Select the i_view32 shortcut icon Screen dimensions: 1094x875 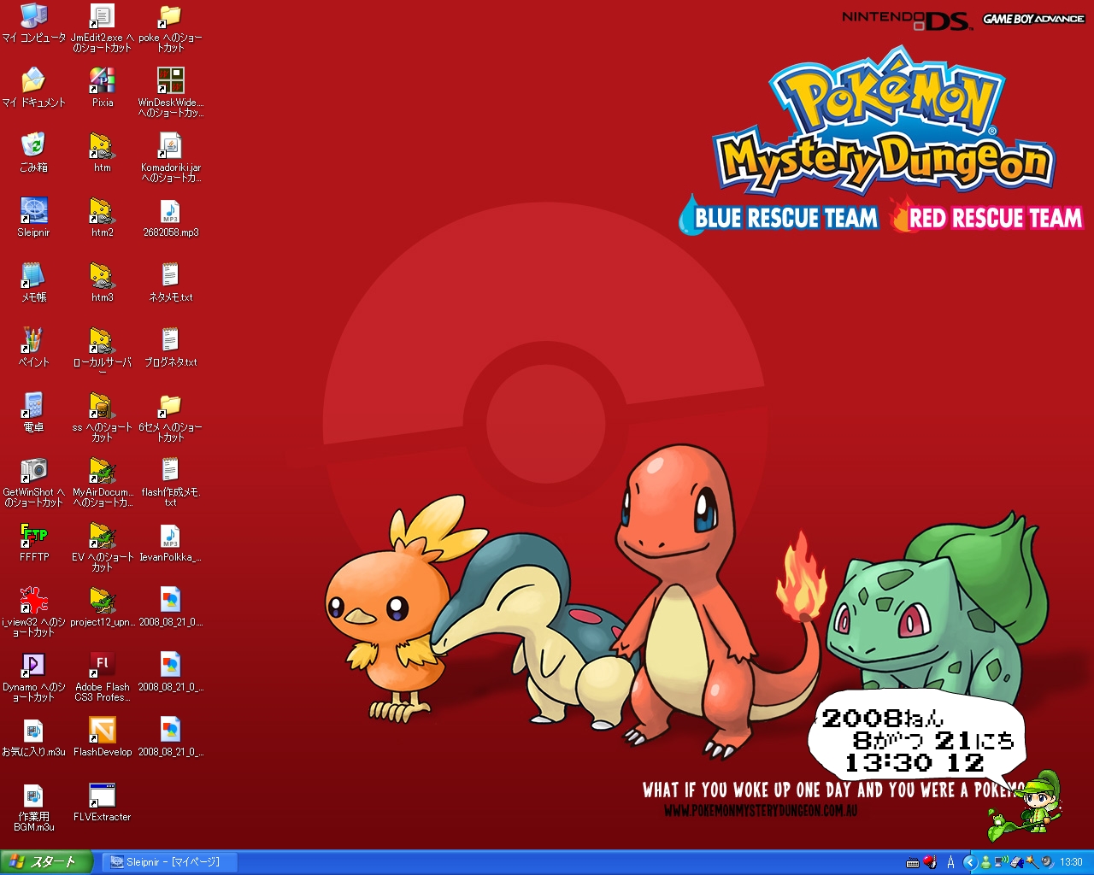[x=33, y=601]
